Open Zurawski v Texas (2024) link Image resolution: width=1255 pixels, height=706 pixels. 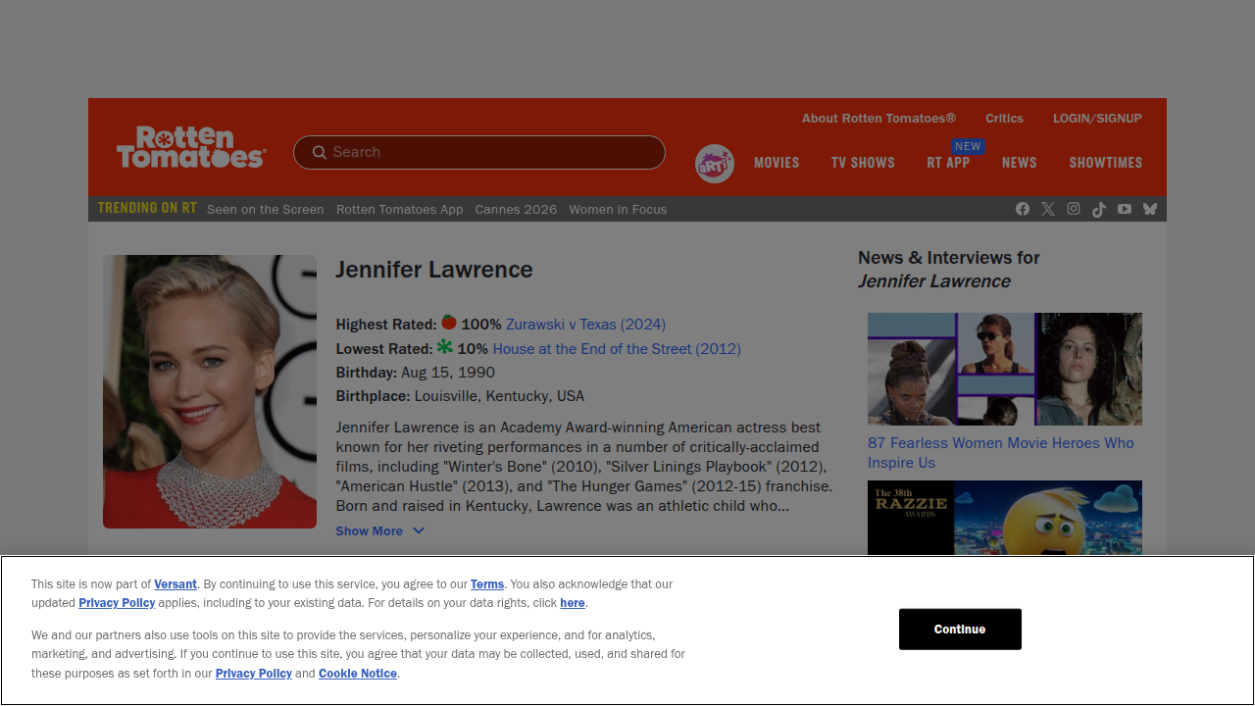(585, 324)
